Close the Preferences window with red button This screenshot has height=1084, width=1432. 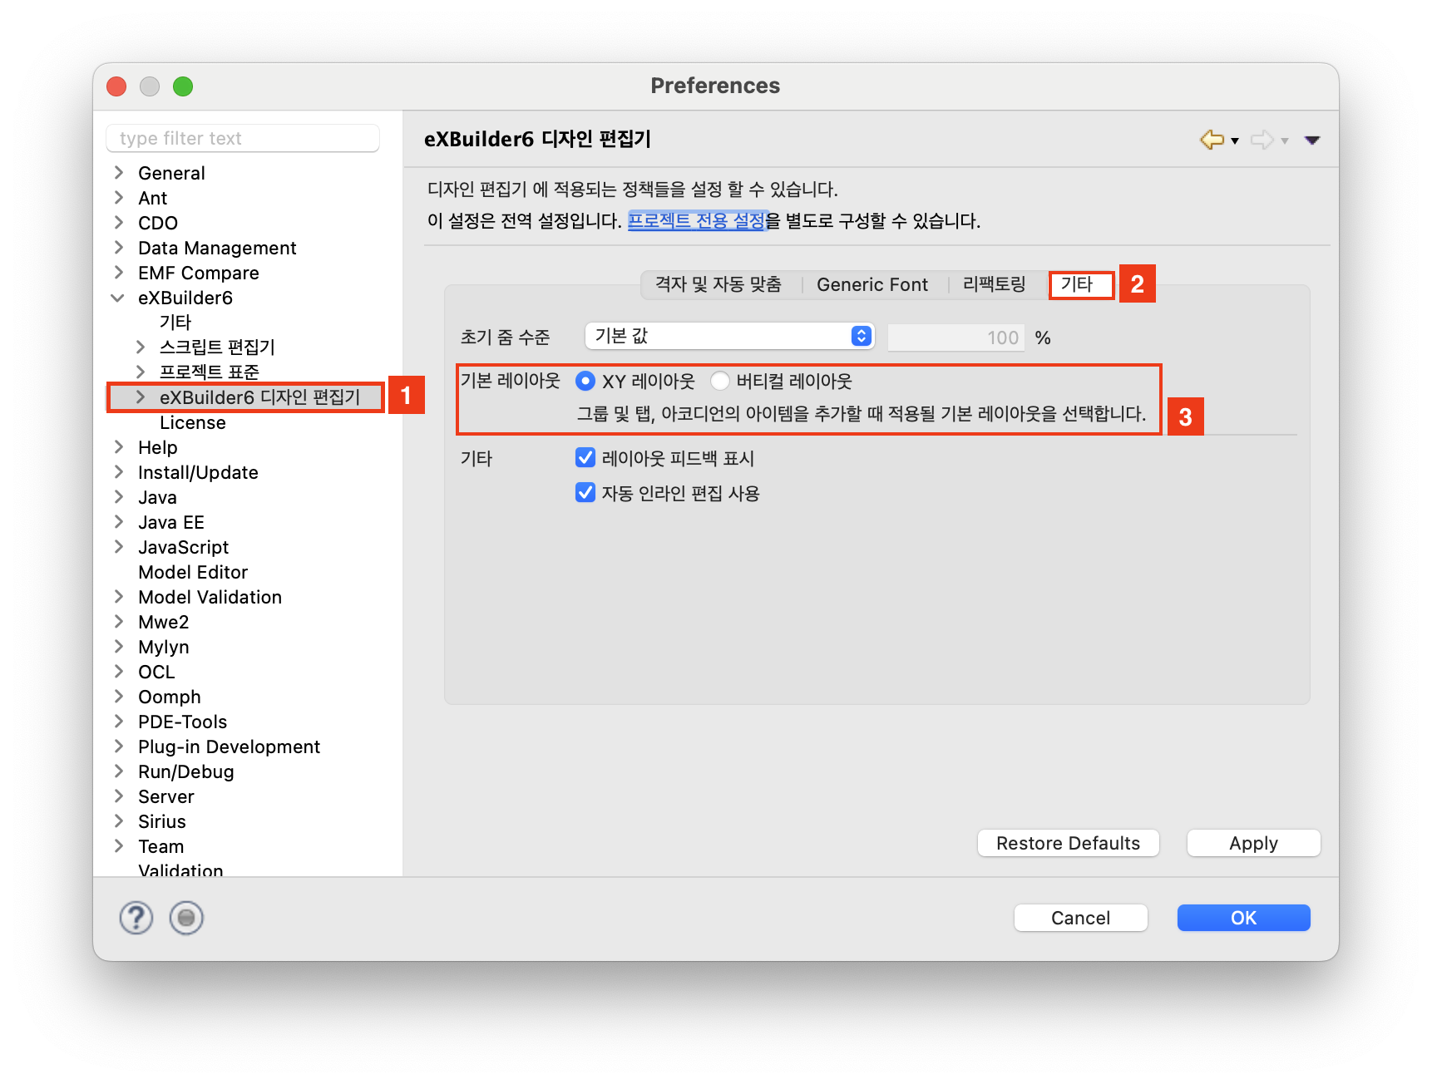[x=116, y=86]
